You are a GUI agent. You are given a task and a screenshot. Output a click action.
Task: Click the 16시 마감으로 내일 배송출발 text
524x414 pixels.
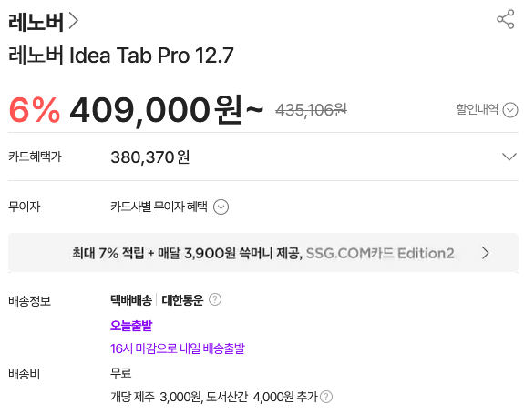(178, 348)
